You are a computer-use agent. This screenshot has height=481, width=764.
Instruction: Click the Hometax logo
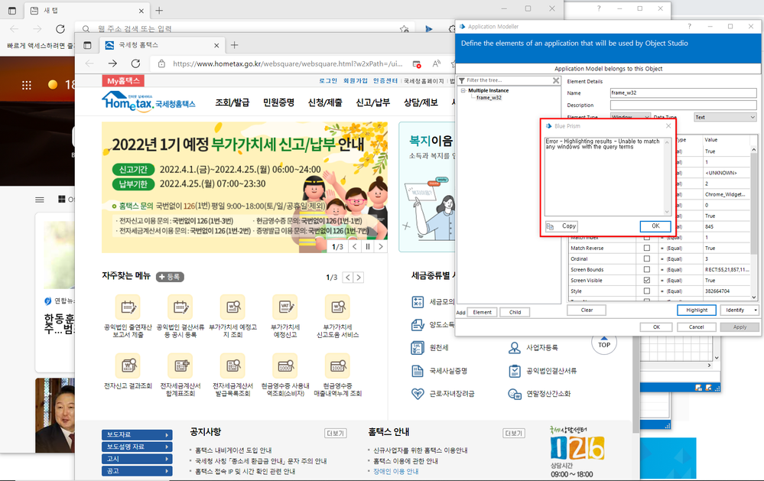point(148,102)
